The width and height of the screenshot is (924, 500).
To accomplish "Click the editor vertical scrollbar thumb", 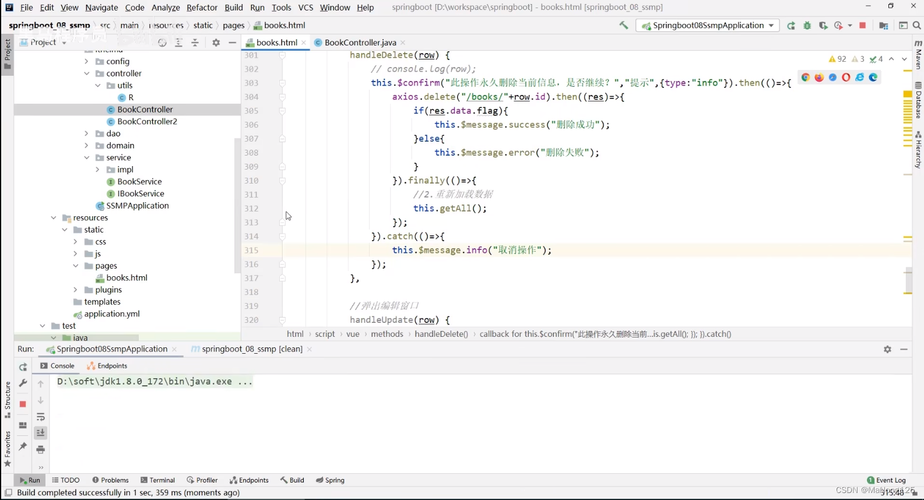I will point(908,280).
